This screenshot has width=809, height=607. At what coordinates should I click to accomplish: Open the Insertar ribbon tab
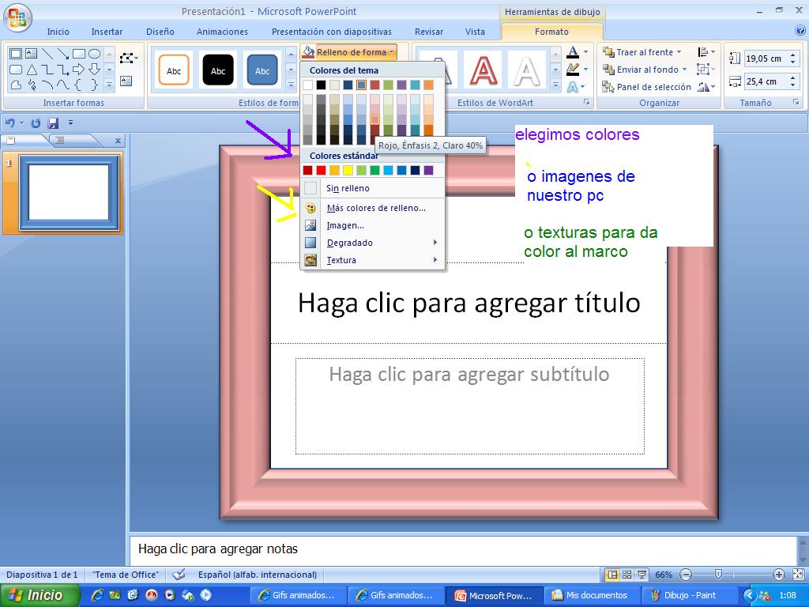coord(107,32)
